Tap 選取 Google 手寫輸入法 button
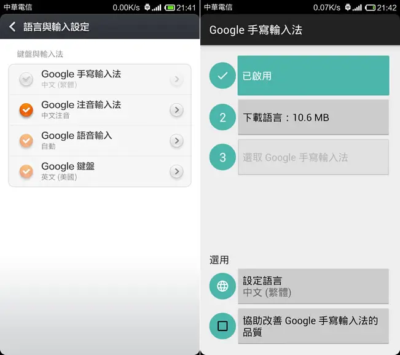The width and height of the screenshot is (400, 355). [313, 157]
